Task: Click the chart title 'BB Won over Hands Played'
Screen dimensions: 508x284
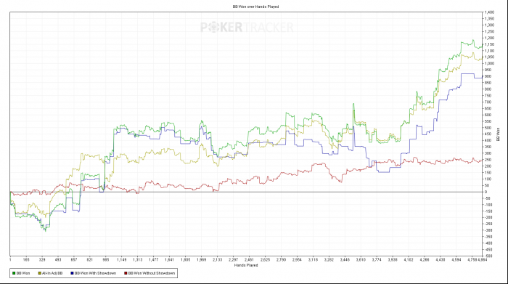Action: point(255,7)
